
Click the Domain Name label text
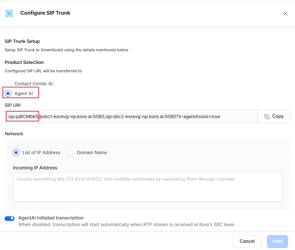91,152
